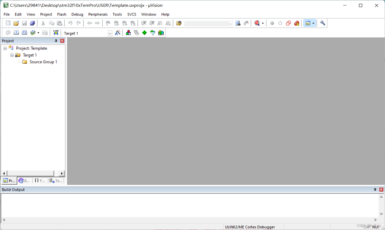Download to flash with LOAD icon
This screenshot has width=385, height=230.
tap(56, 33)
